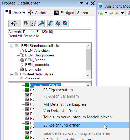Choose 2D-Zeichnung öffnen menu entry
The image size is (130, 140).
coord(81,125)
